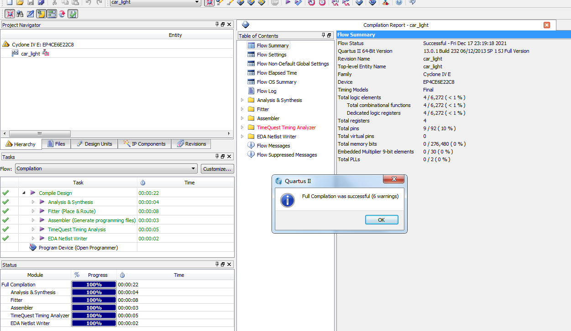Switch to the Files tab
This screenshot has width=571, height=331.
(x=56, y=144)
